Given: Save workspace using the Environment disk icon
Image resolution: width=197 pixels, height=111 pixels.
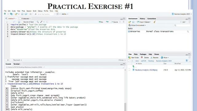Looking at the screenshot, I should (133, 22).
